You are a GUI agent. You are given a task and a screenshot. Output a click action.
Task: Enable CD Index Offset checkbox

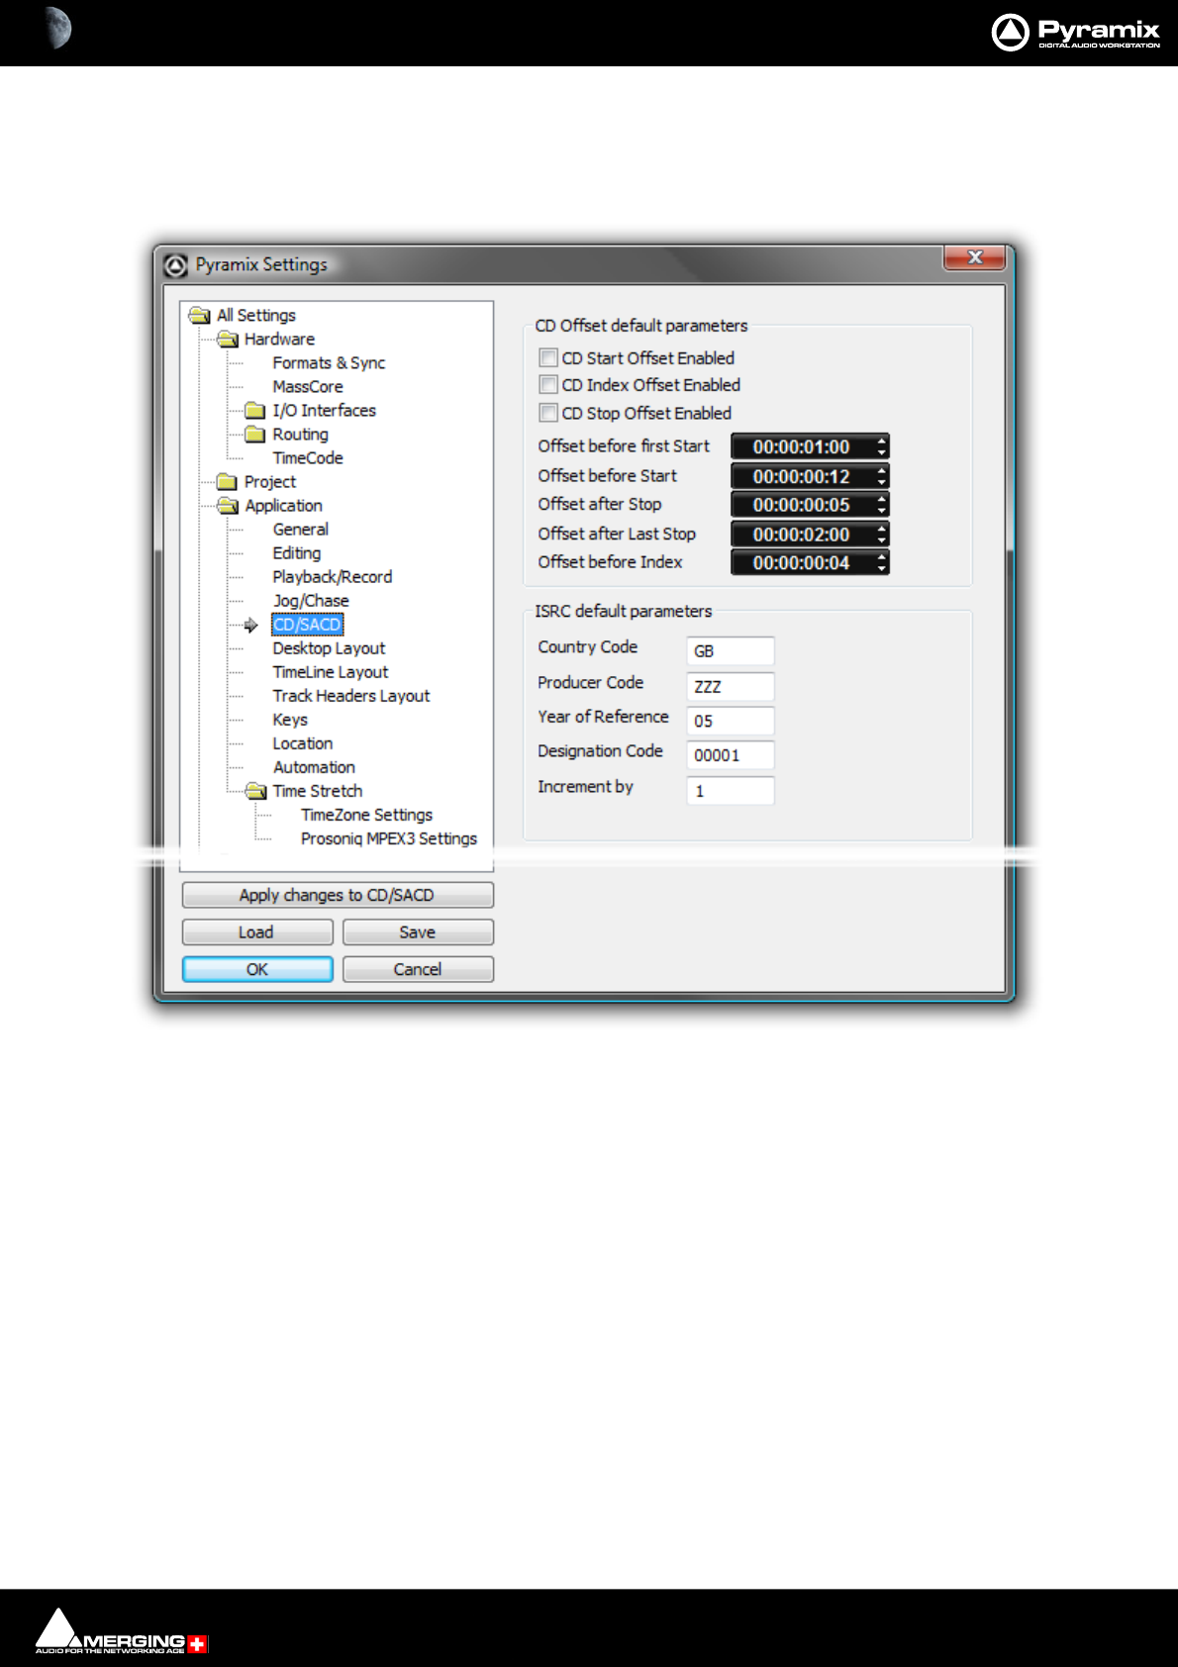click(x=548, y=384)
